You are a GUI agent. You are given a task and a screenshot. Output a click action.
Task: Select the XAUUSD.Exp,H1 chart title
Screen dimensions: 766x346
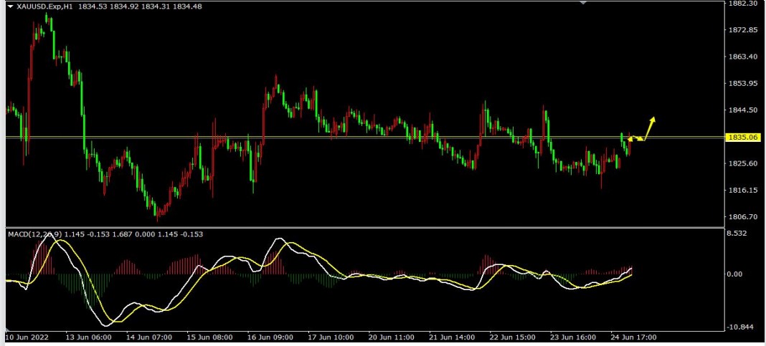pyautogui.click(x=44, y=6)
